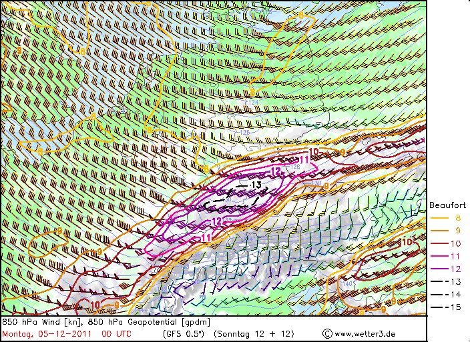Click the black 13 contour label on map
Screen dimensions: 470x342
tap(256, 185)
